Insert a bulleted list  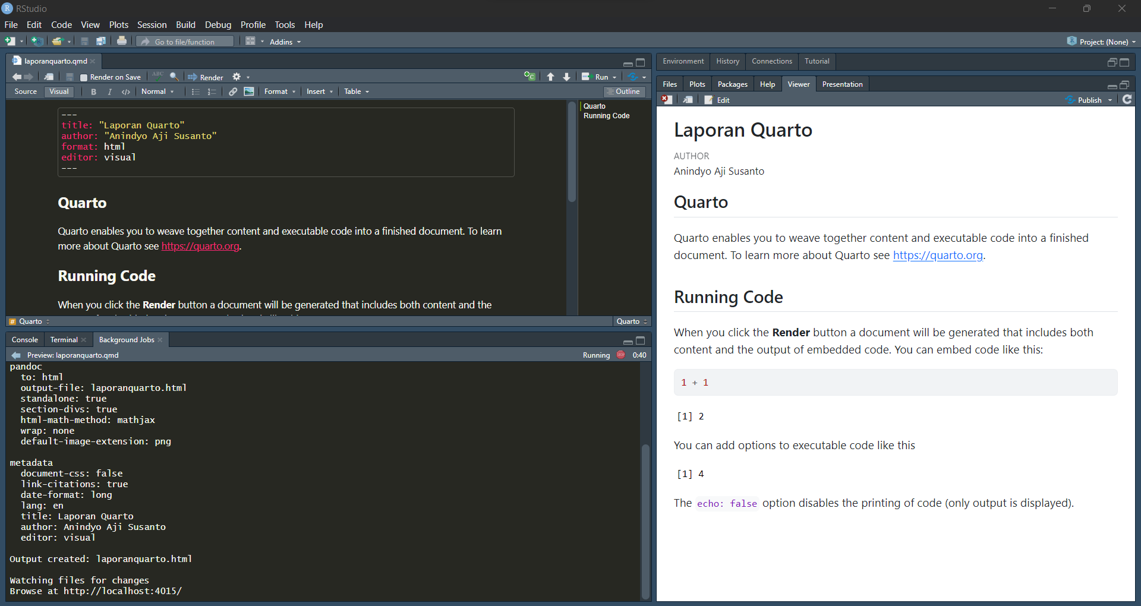(196, 91)
